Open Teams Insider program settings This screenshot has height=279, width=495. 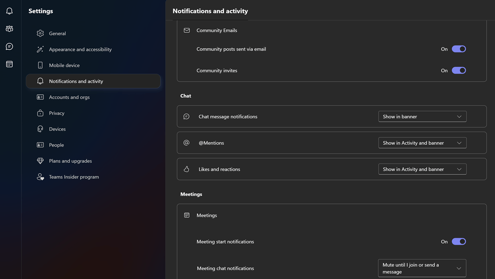[93, 177]
